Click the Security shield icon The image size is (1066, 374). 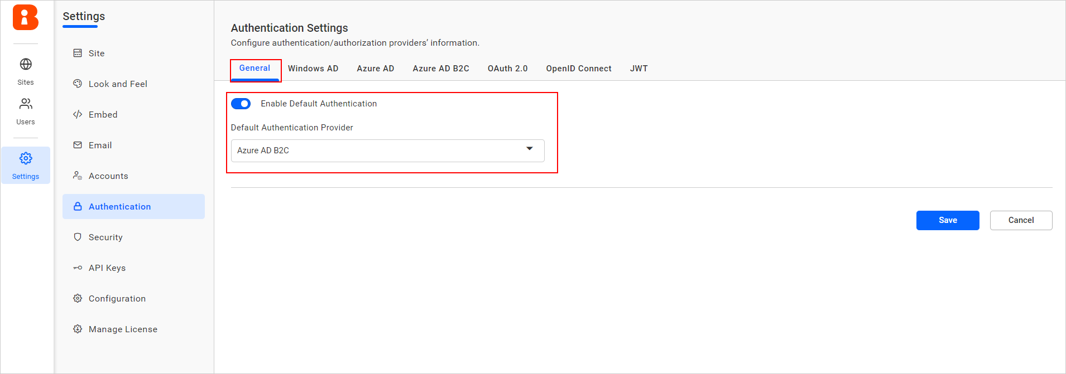[x=78, y=237]
